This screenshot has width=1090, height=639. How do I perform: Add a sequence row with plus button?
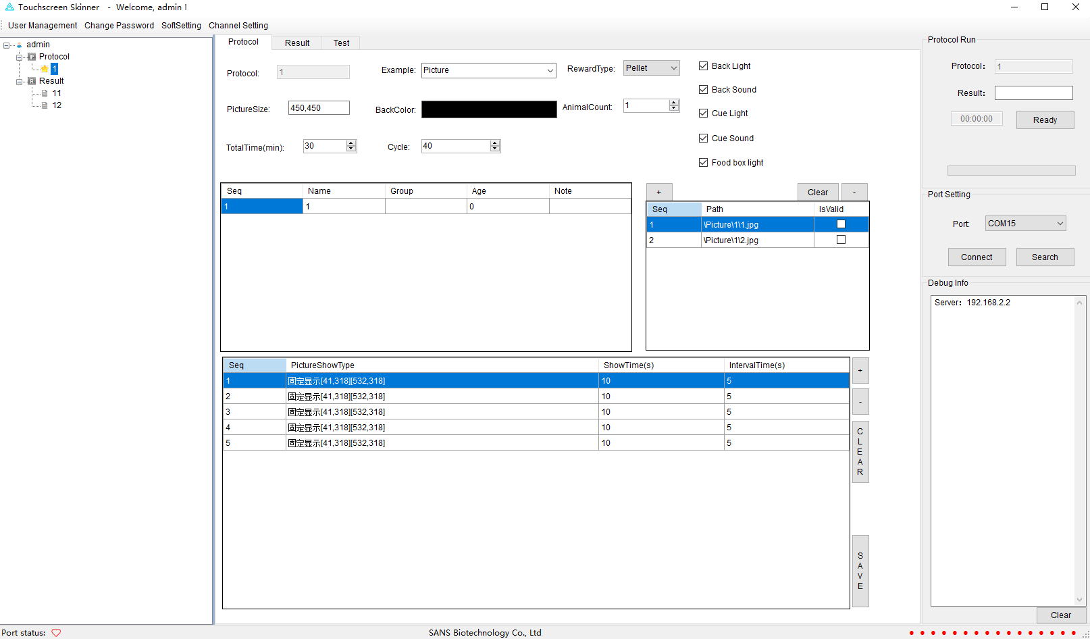pyautogui.click(x=860, y=371)
